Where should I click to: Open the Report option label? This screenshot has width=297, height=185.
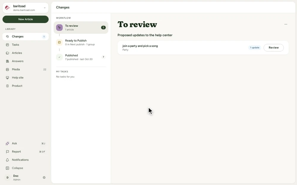click(16, 152)
